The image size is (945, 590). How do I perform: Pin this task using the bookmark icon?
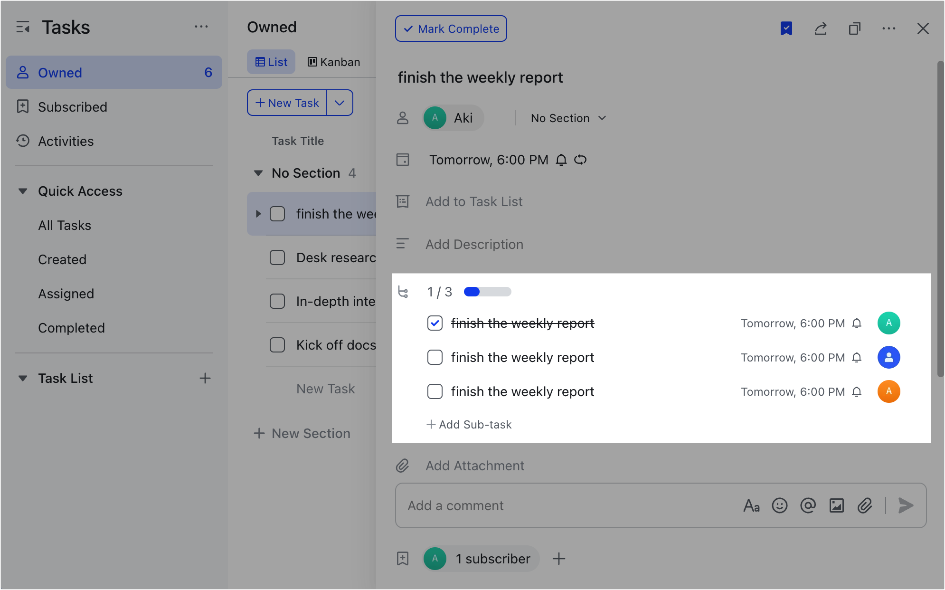(x=787, y=29)
